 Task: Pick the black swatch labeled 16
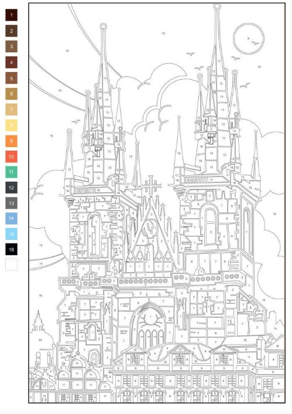11,249
